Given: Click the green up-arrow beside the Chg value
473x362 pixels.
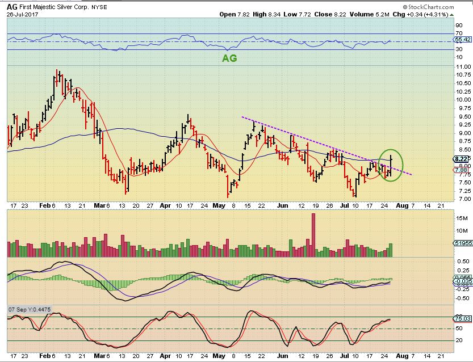Looking at the screenshot, I should 451,14.
